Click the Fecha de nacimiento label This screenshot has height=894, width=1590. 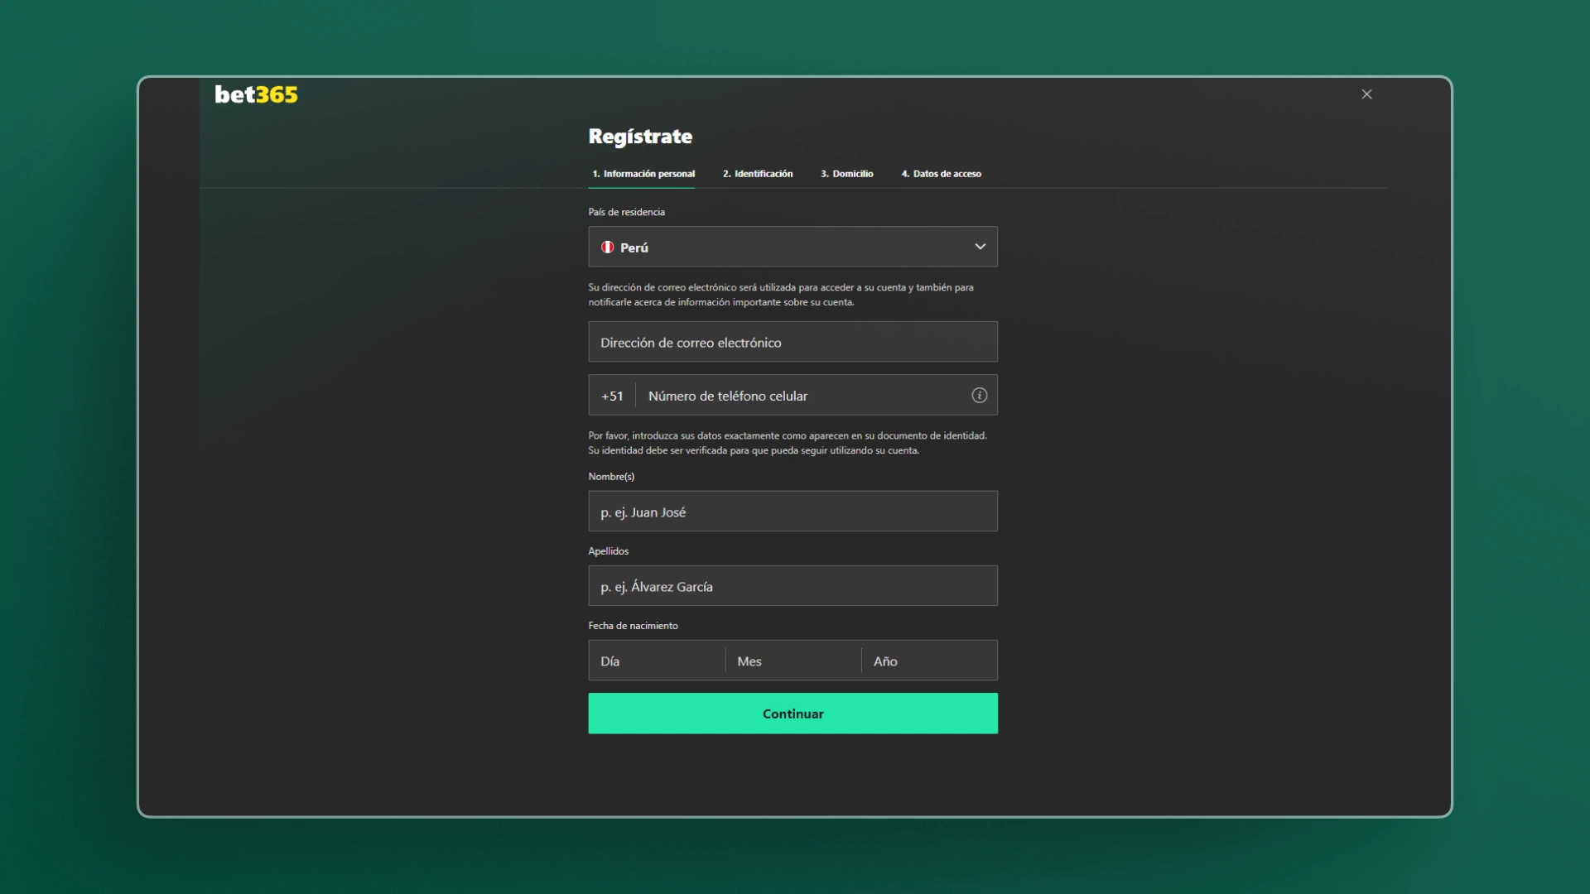tap(633, 625)
